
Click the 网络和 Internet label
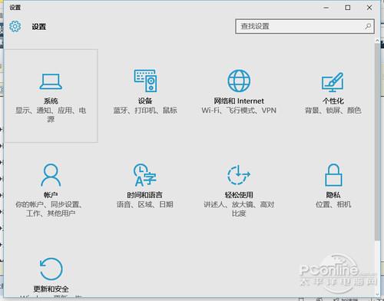(x=239, y=101)
